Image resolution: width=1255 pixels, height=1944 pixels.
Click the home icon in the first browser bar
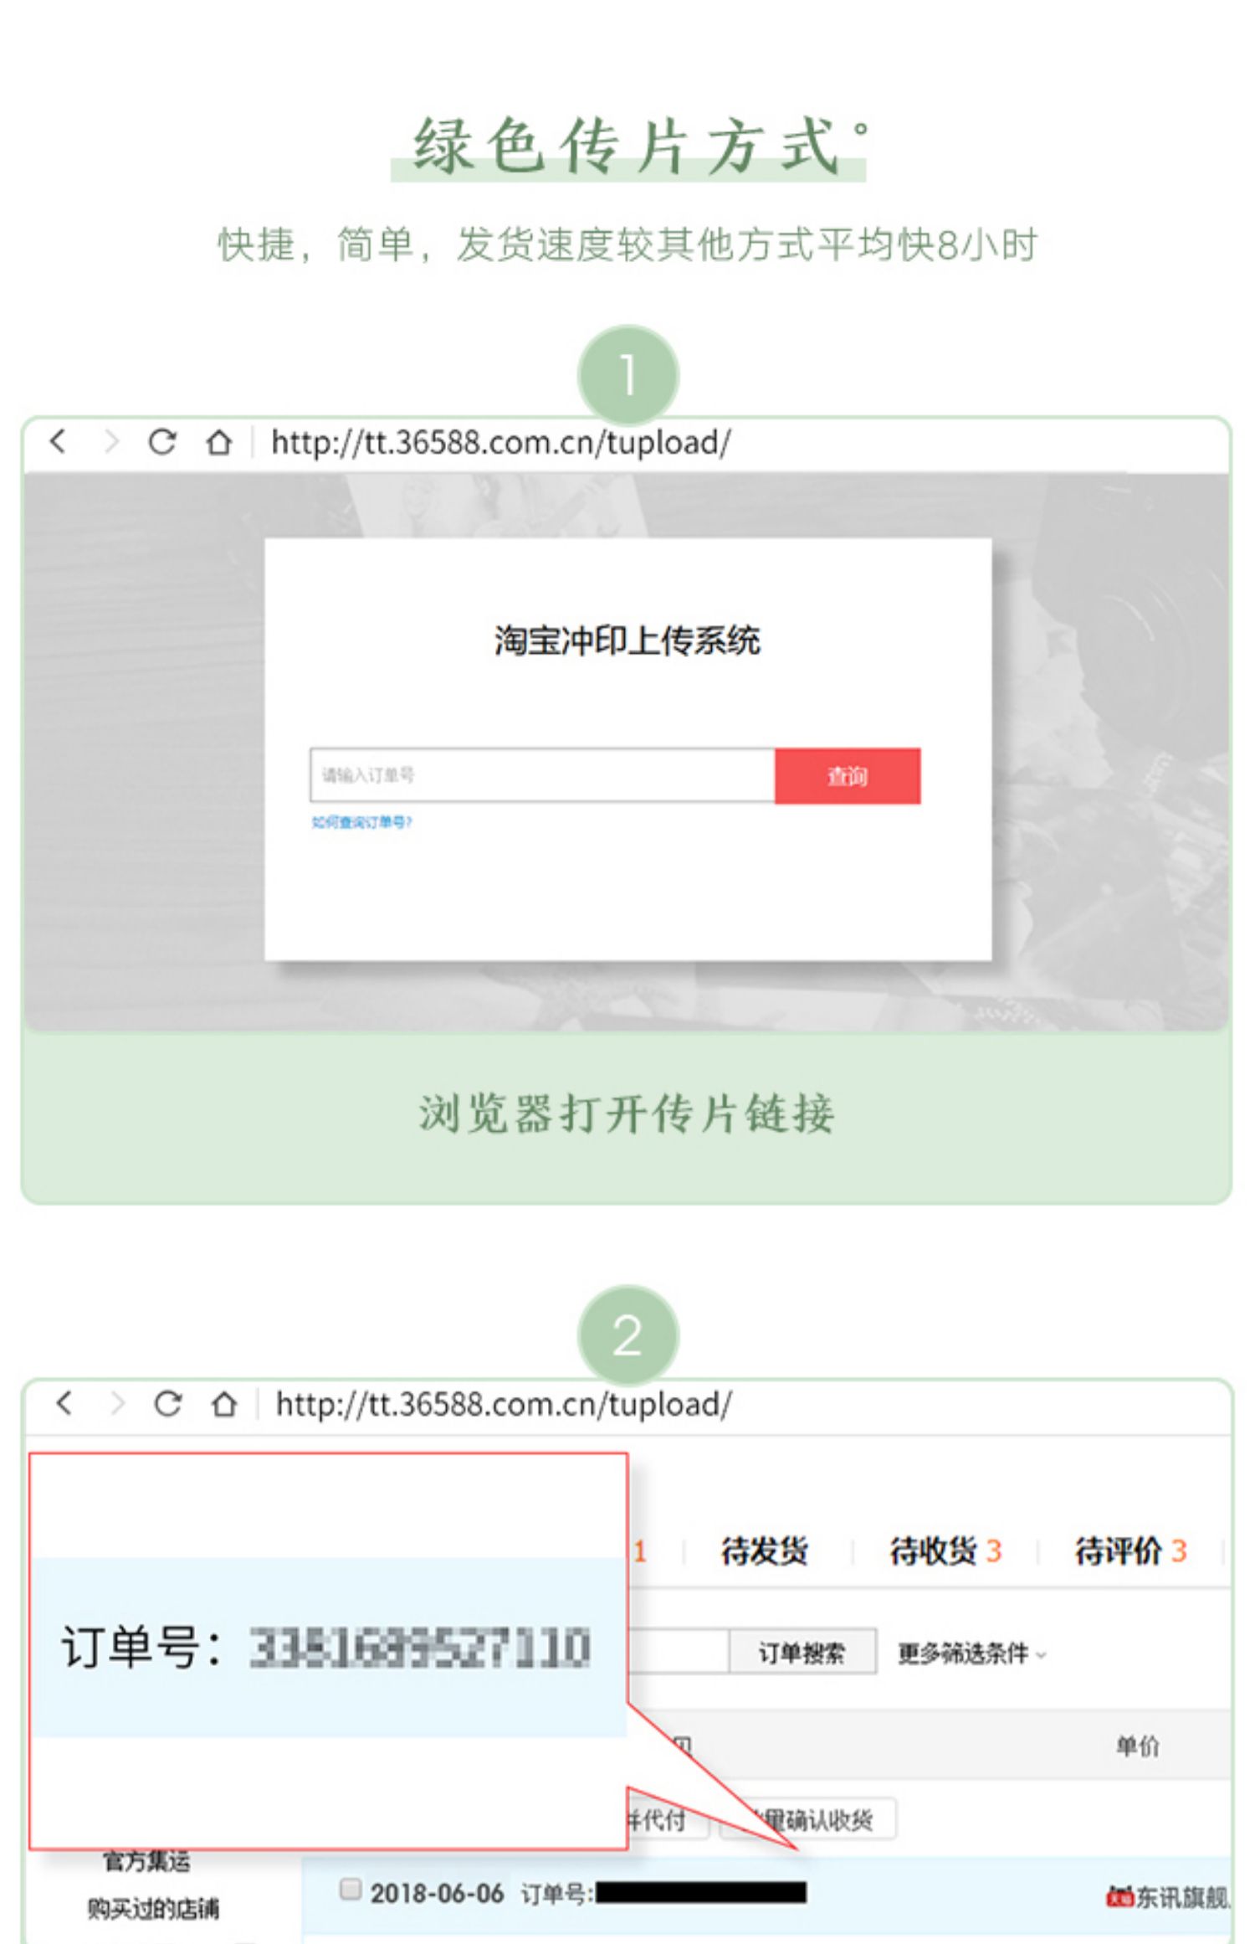(x=219, y=441)
